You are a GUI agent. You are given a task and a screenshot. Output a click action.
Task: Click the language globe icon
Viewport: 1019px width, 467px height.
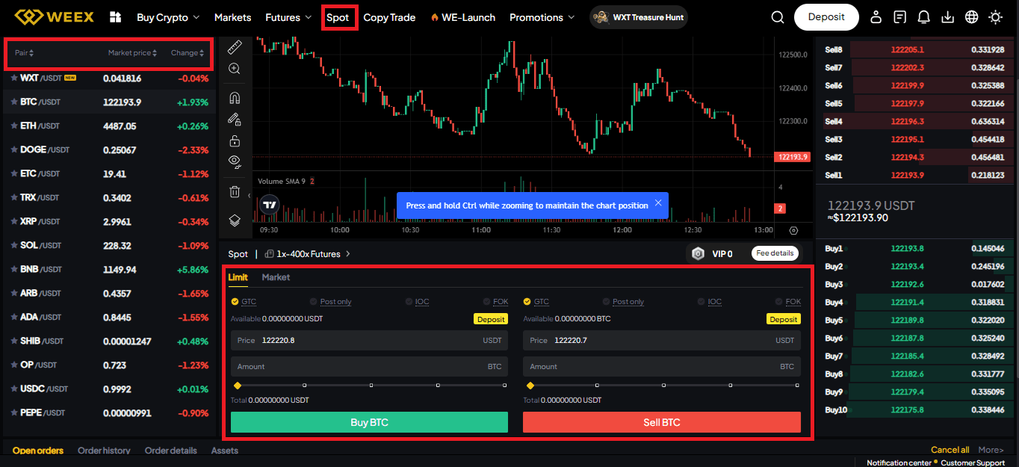pyautogui.click(x=972, y=17)
